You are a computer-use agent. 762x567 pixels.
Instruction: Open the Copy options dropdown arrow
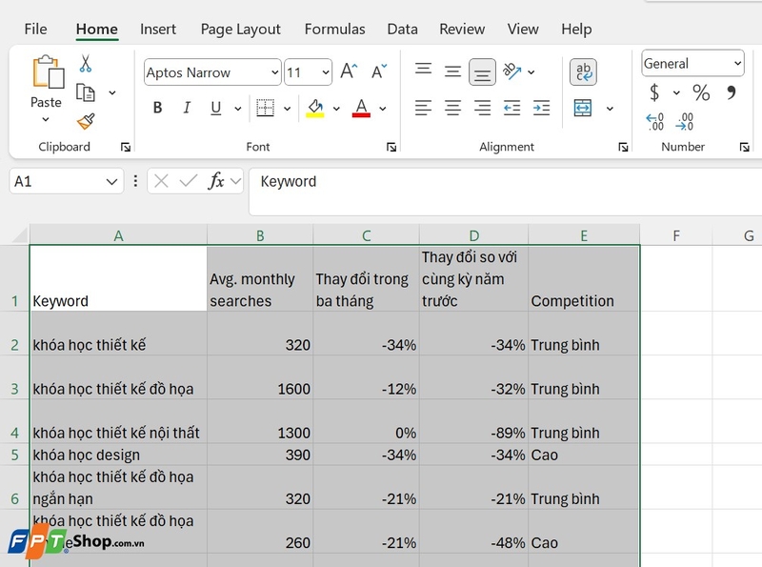[112, 92]
